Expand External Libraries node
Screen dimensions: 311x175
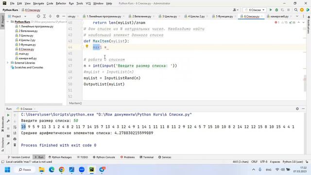pos(8,63)
